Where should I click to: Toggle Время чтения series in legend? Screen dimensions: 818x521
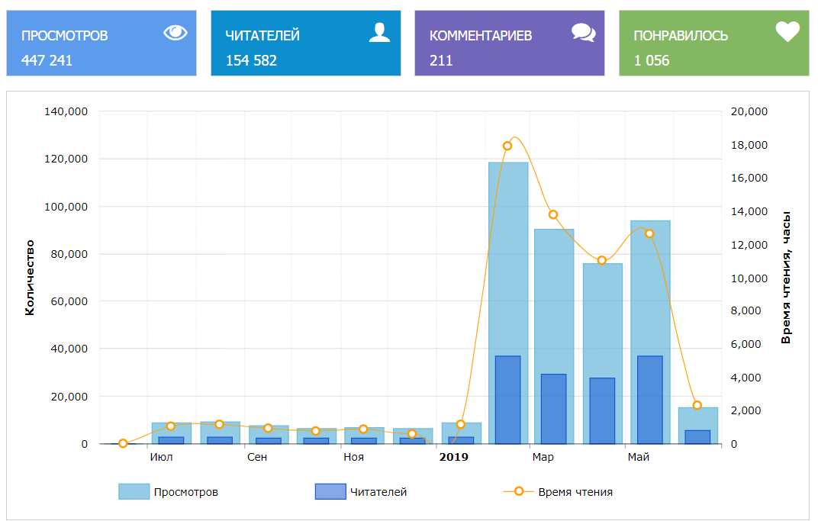575,492
